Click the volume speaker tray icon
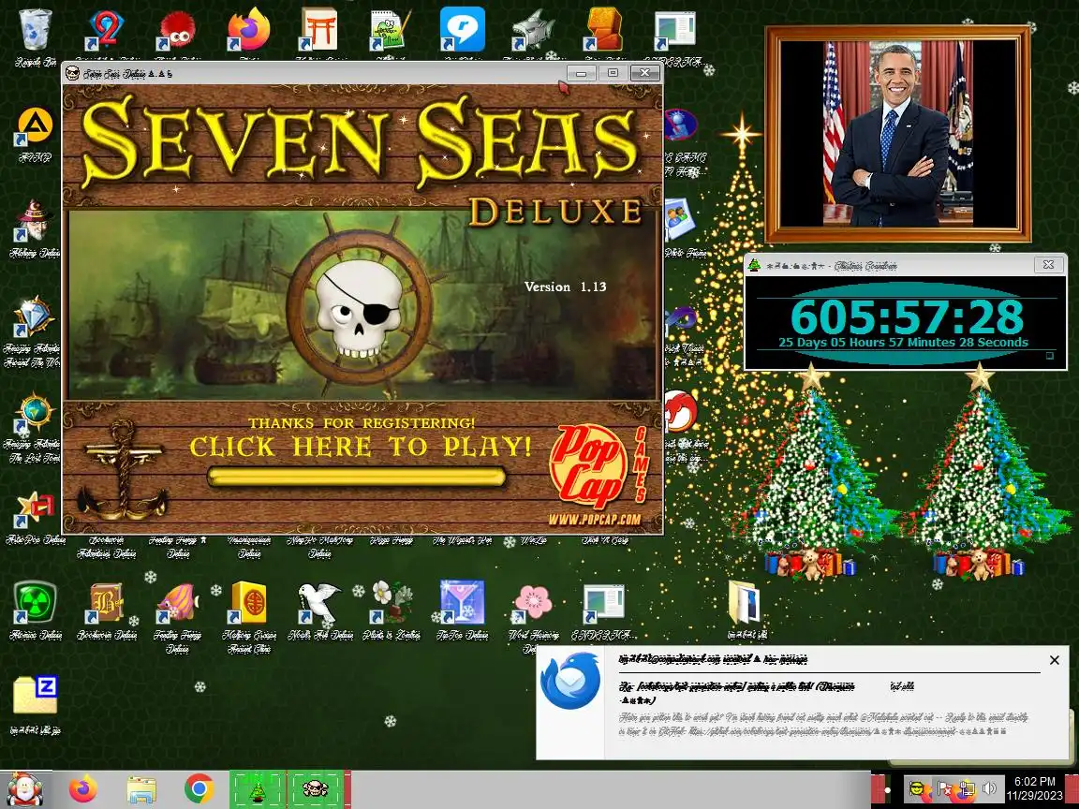Image resolution: width=1079 pixels, height=809 pixels. point(989,788)
